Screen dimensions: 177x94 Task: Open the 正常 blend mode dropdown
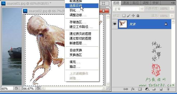(x=128, y=9)
